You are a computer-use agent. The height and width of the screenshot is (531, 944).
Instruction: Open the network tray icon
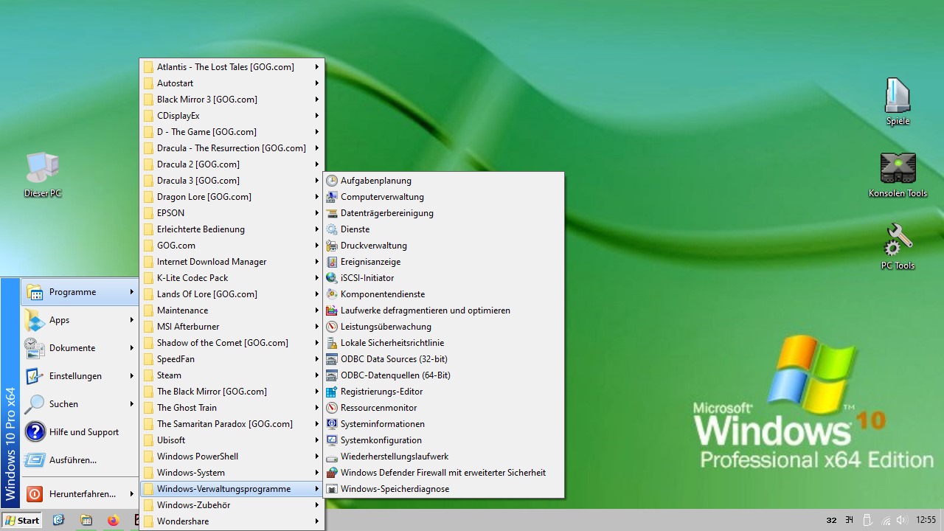(886, 520)
